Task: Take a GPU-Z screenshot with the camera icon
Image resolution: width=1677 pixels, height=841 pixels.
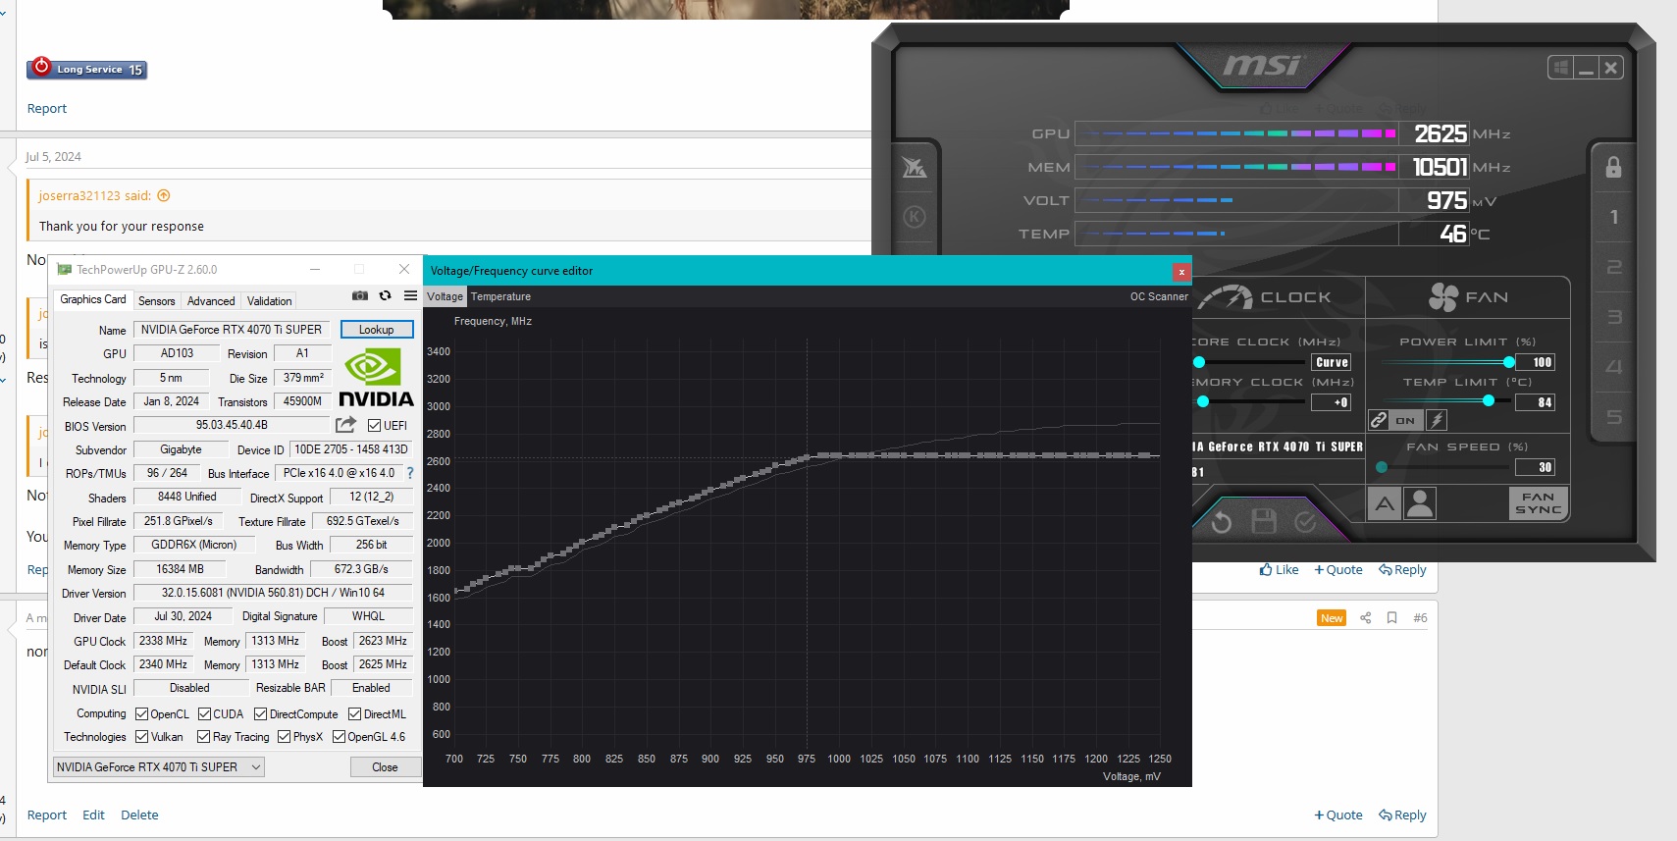Action: [x=360, y=295]
